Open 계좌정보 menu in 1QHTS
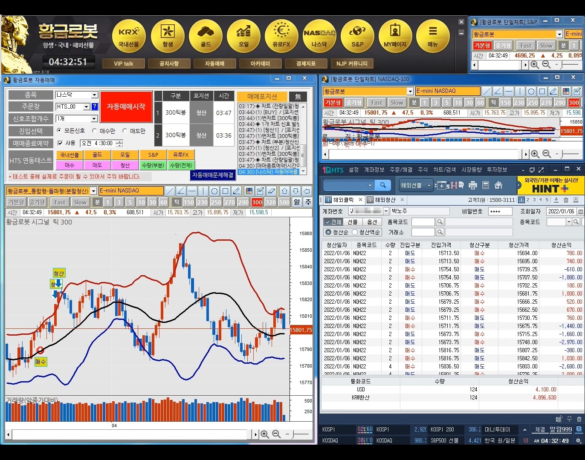 click(x=374, y=170)
